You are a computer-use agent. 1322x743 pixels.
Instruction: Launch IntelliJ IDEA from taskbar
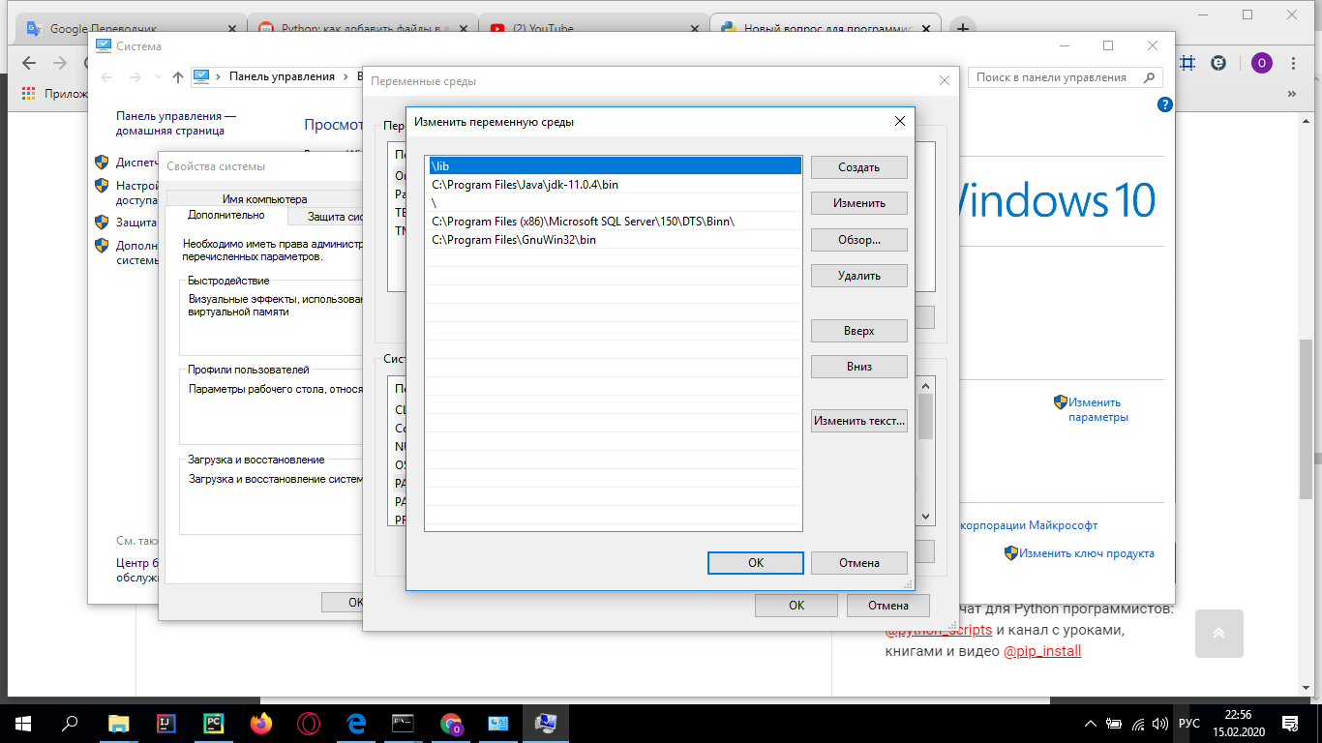click(x=165, y=723)
